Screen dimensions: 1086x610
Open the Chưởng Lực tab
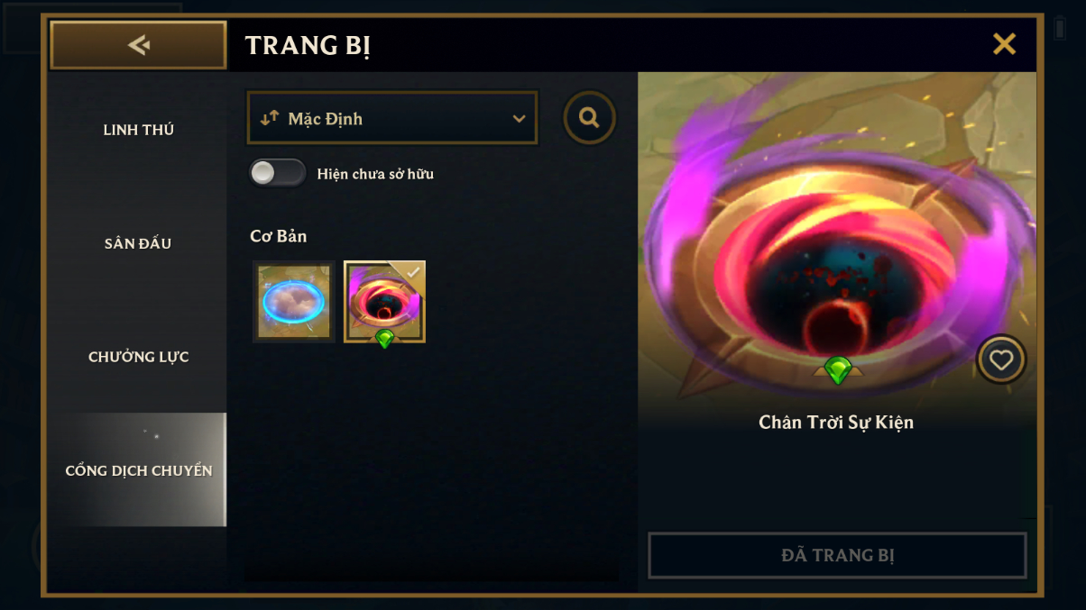click(x=138, y=357)
